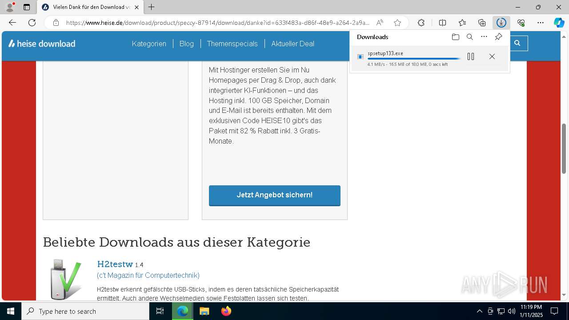The image size is (569, 320).
Task: Click the Jetzt Angebot sichern! button
Action: point(275,195)
